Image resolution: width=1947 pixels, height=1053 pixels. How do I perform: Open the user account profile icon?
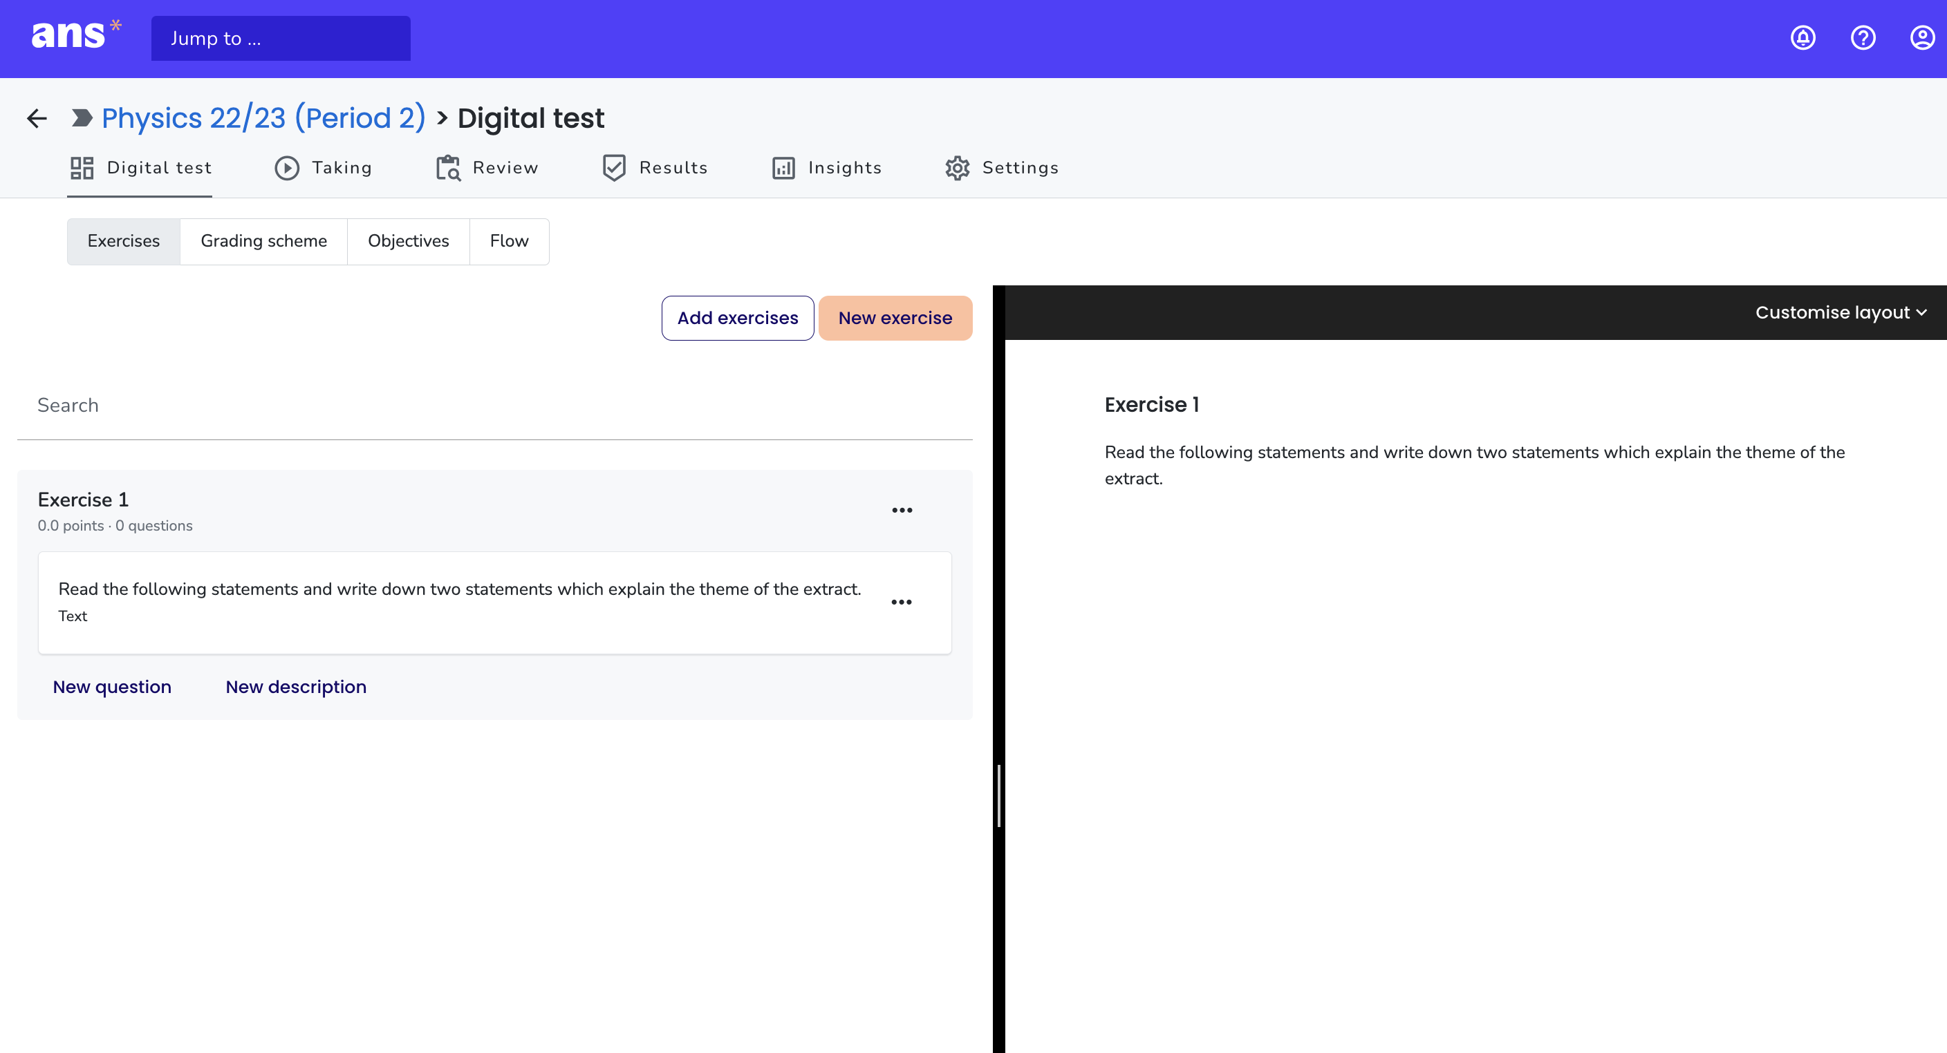(1922, 38)
